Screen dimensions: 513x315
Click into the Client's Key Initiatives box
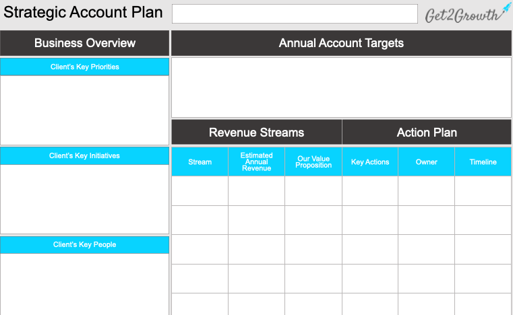(x=85, y=199)
